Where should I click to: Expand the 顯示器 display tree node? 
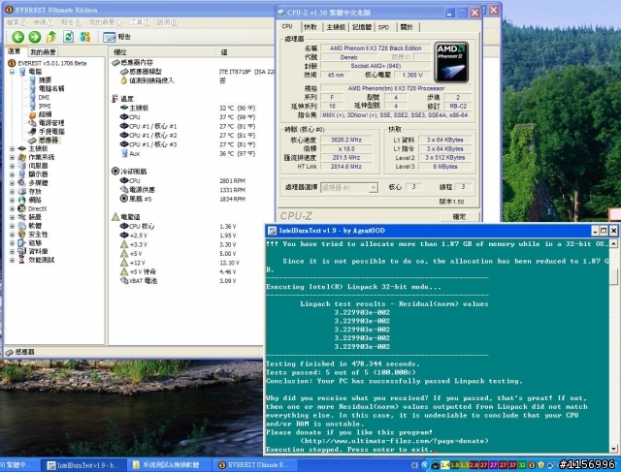coord(12,174)
